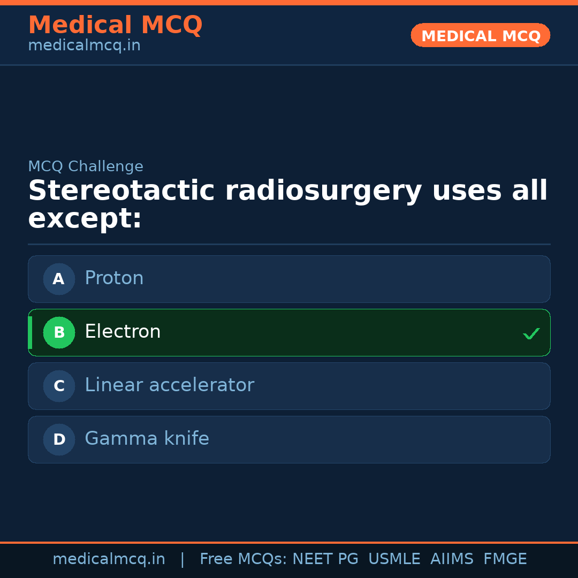
Task: Click the green letter B circle badge
Action: pos(59,332)
